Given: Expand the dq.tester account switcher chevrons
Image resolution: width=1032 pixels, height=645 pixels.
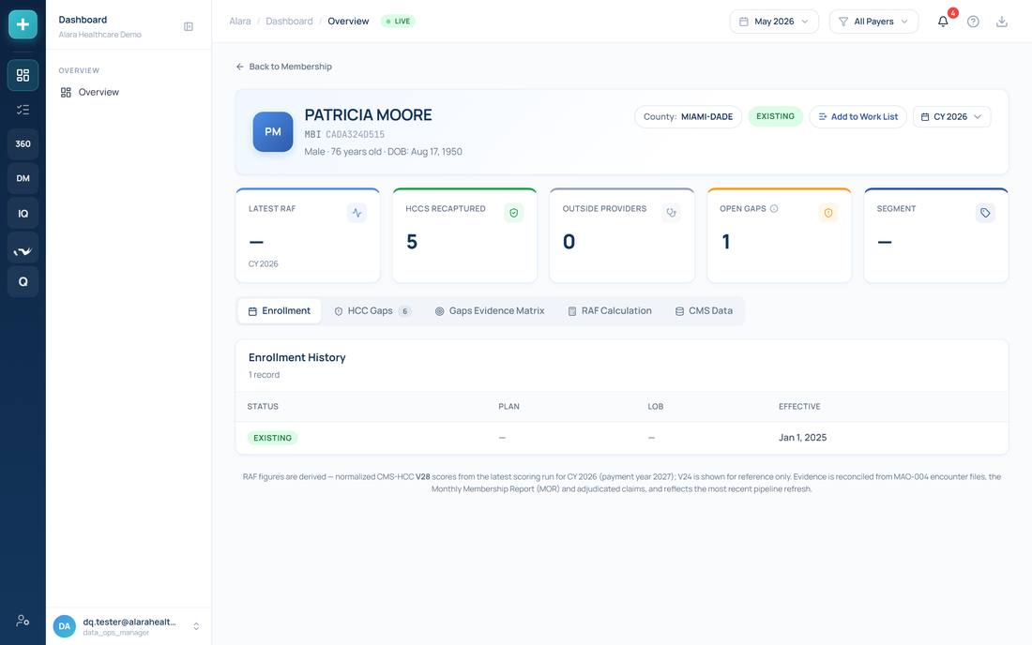Looking at the screenshot, I should click(196, 626).
